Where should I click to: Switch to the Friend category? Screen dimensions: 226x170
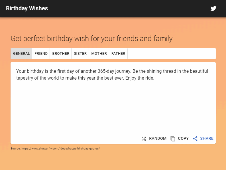click(x=41, y=54)
